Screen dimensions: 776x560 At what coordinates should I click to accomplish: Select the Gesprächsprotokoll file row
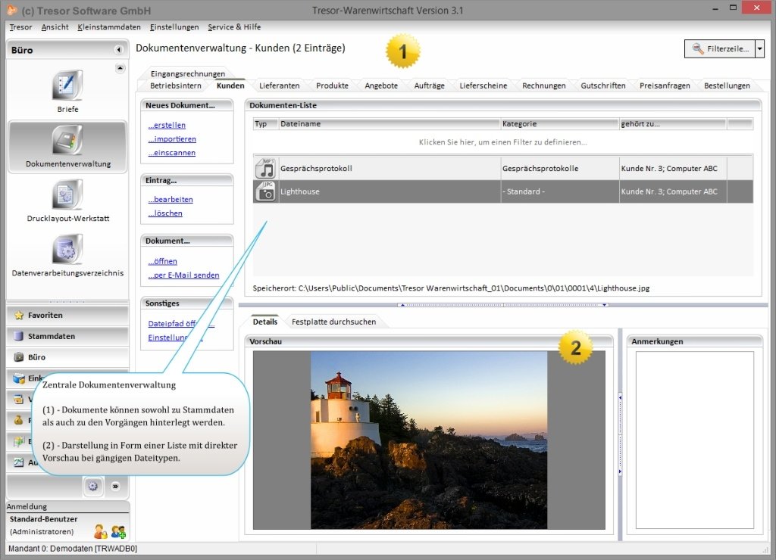pos(503,169)
